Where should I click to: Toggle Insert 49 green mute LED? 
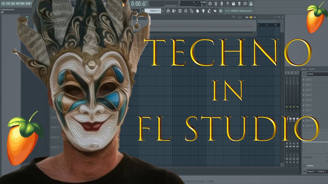[298, 107]
